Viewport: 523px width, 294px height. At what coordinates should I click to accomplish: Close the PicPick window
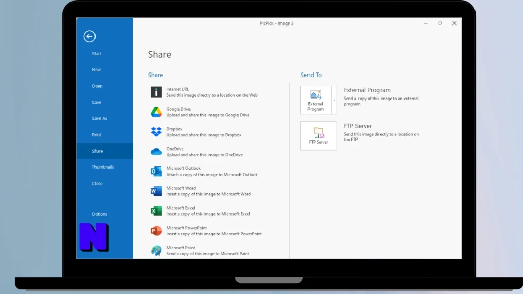454,23
